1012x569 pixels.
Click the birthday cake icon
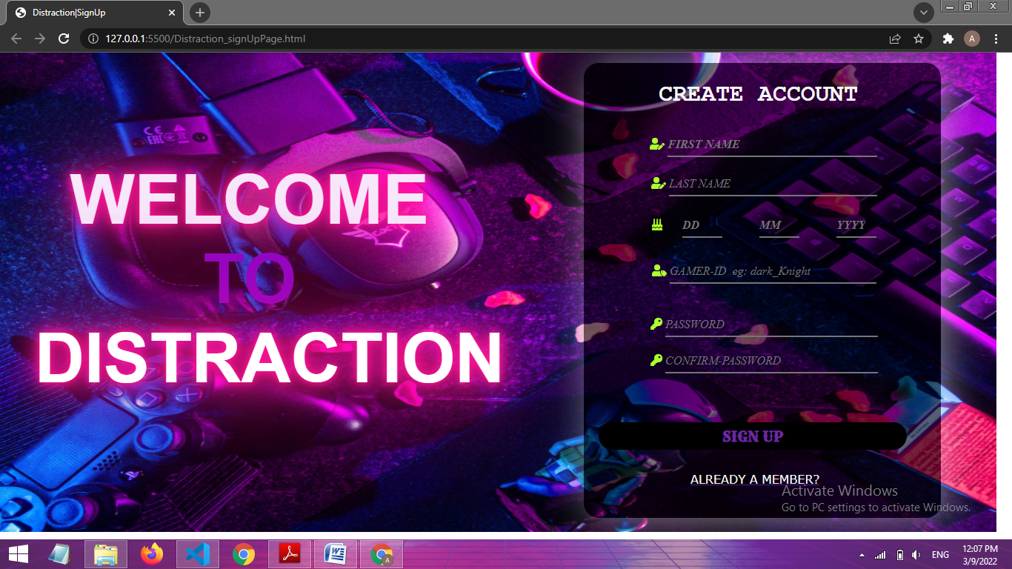(x=657, y=224)
